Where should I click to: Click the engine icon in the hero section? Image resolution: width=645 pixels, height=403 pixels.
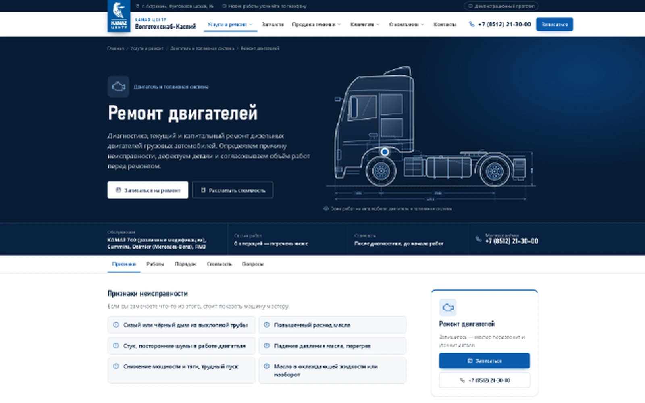118,87
